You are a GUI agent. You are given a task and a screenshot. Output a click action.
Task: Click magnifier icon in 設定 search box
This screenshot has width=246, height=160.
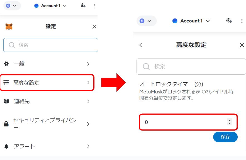click(12, 45)
